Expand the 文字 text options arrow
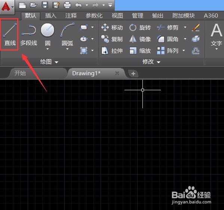 217,49
